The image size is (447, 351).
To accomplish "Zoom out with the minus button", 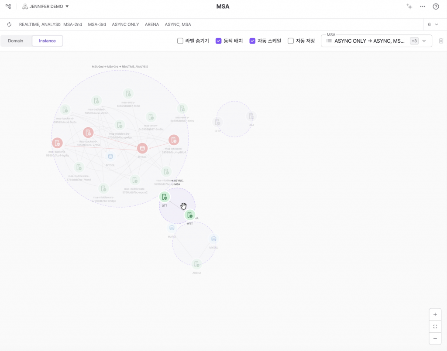I will click(435, 338).
